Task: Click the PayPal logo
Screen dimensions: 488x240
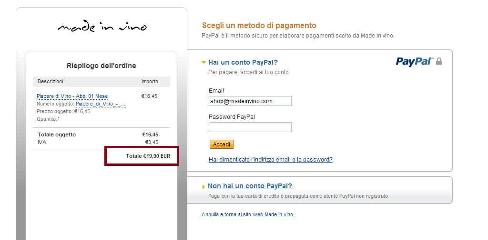Action: [414, 61]
